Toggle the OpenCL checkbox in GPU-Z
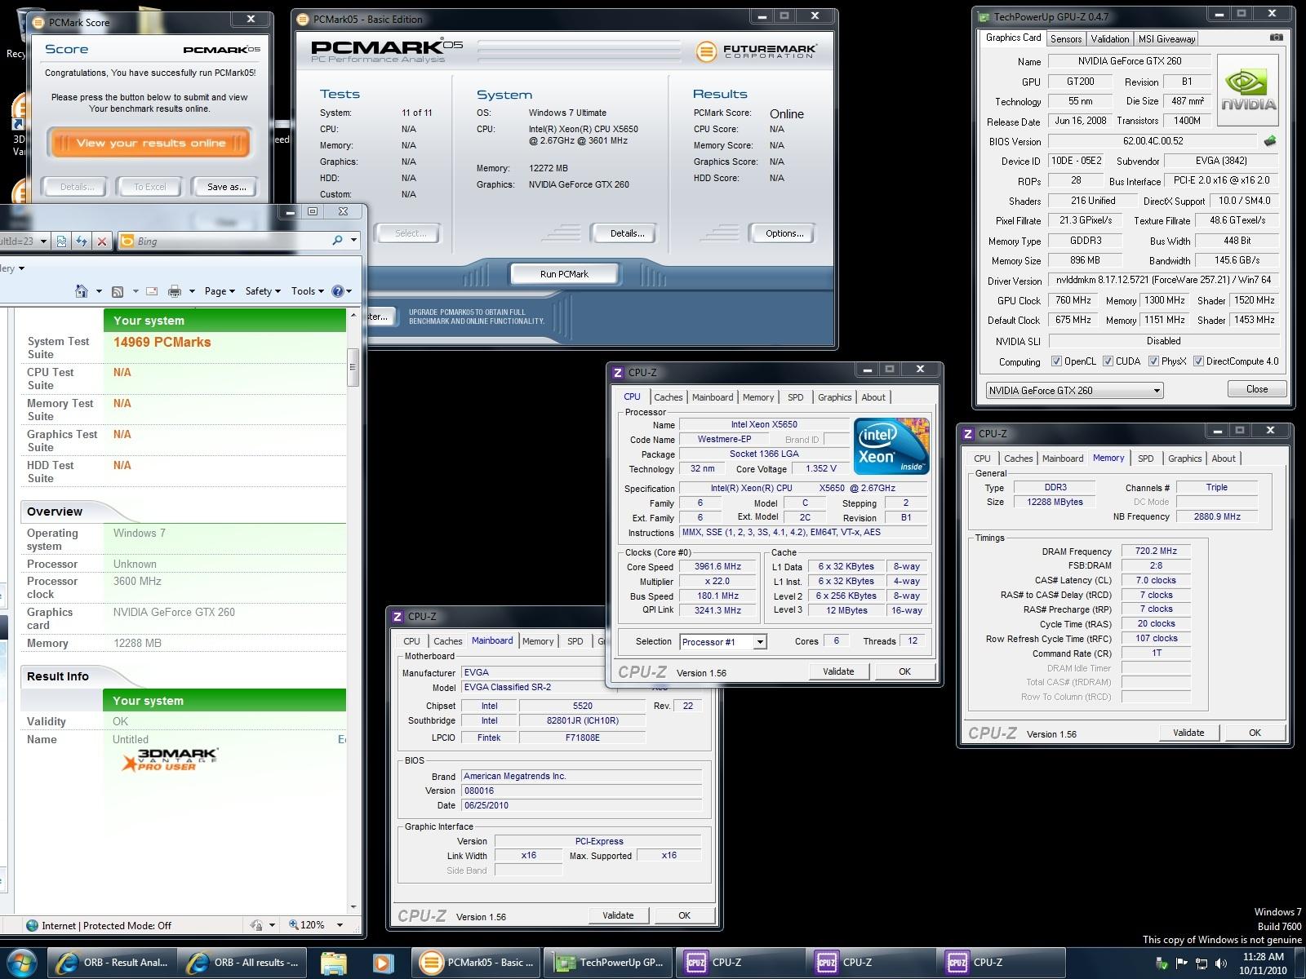Screen dimensions: 1306x979 (x=1056, y=361)
